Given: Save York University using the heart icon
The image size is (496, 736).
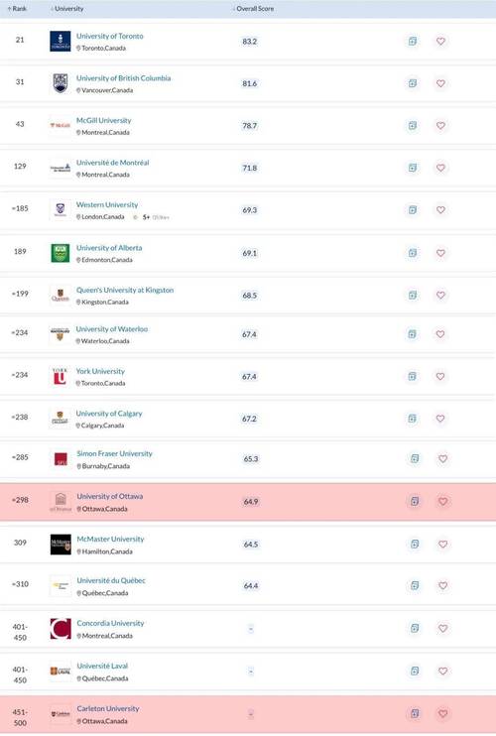Looking at the screenshot, I should tap(440, 377).
